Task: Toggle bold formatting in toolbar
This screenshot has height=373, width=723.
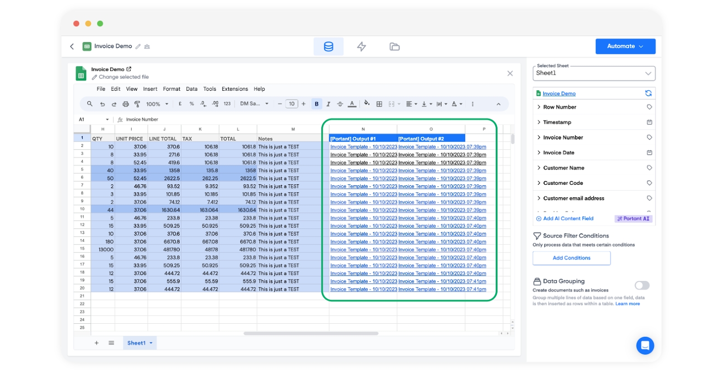Action: [317, 104]
